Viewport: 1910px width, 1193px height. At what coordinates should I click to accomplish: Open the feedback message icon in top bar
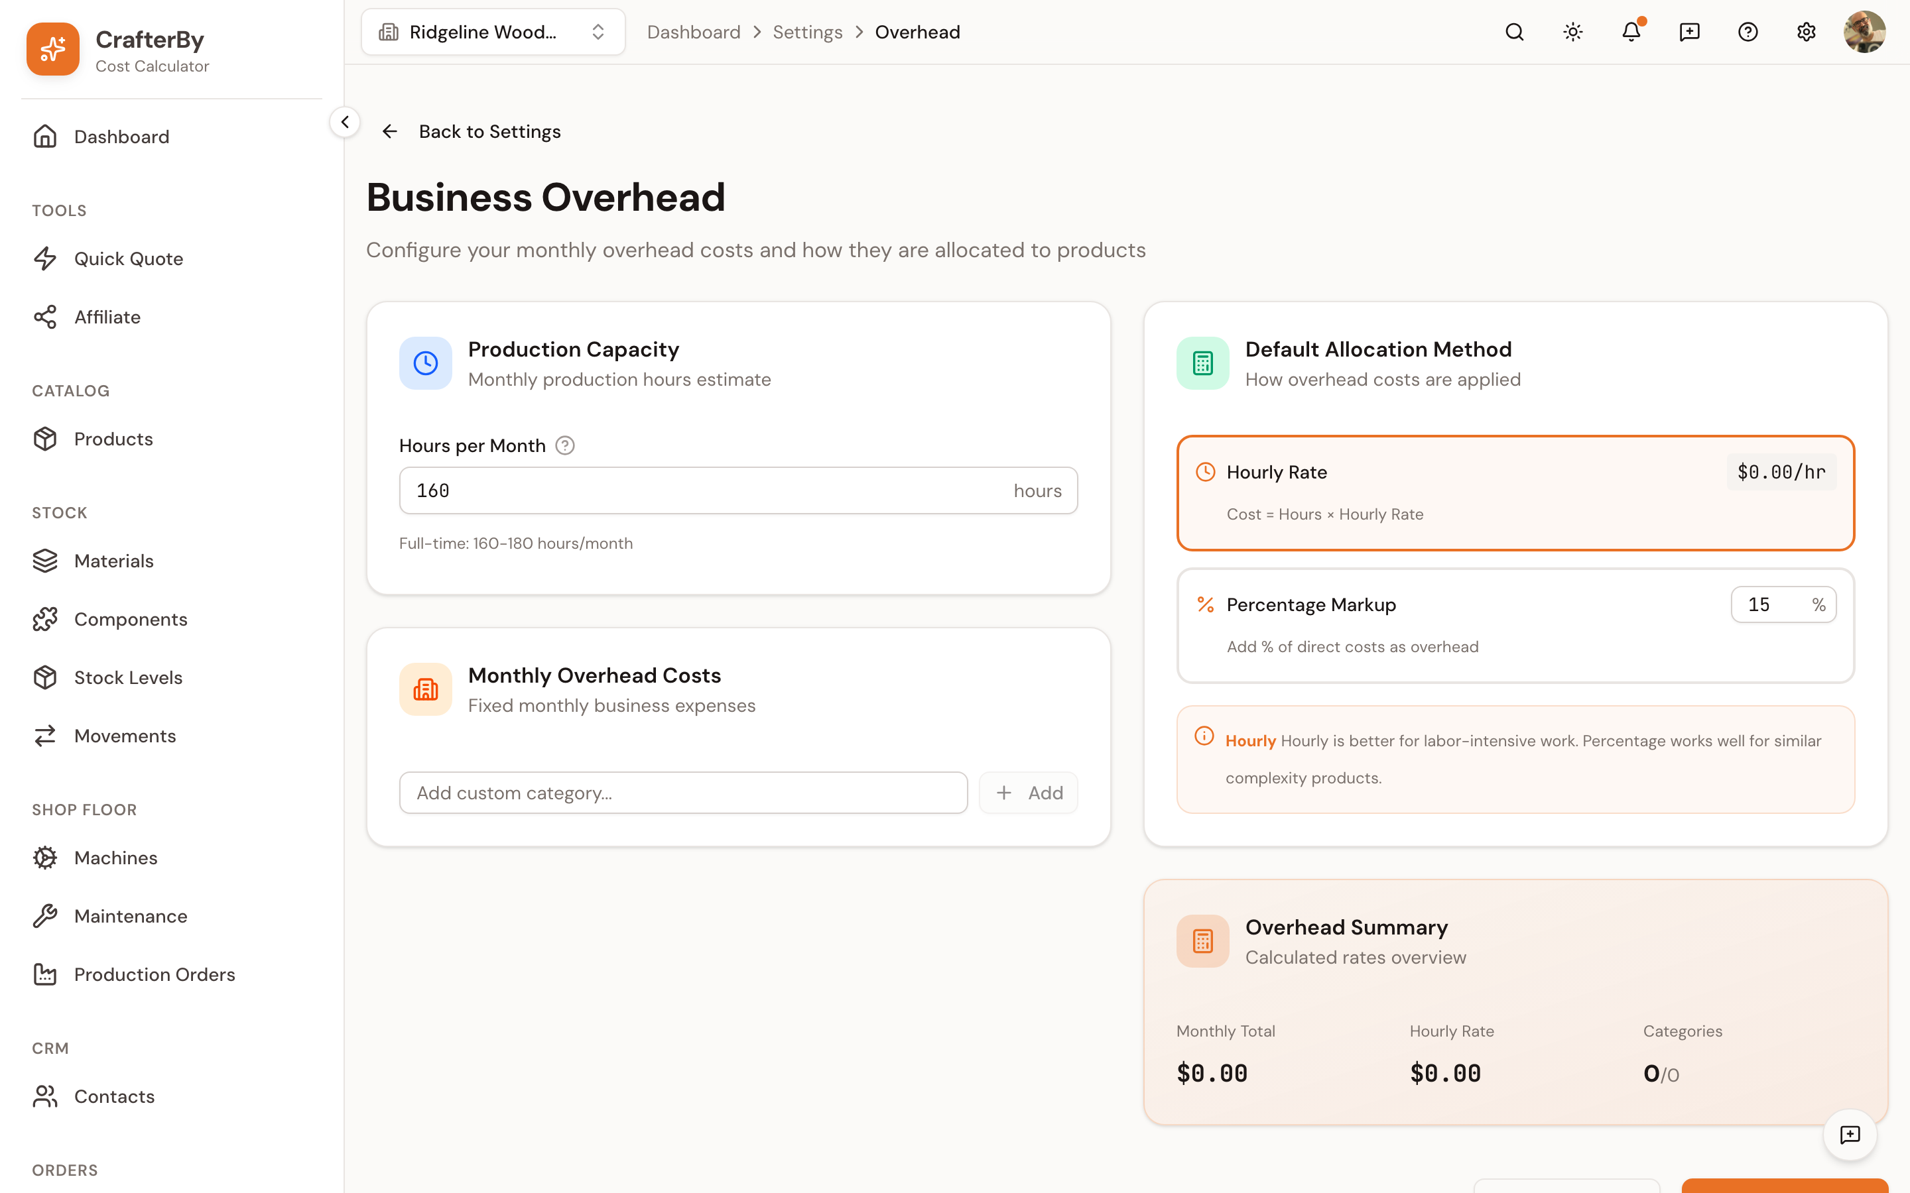tap(1689, 32)
